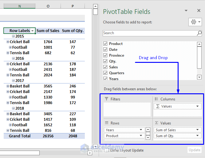Uncheck the Years field checkbox
This screenshot has height=158, width=205.
tap(105, 79)
